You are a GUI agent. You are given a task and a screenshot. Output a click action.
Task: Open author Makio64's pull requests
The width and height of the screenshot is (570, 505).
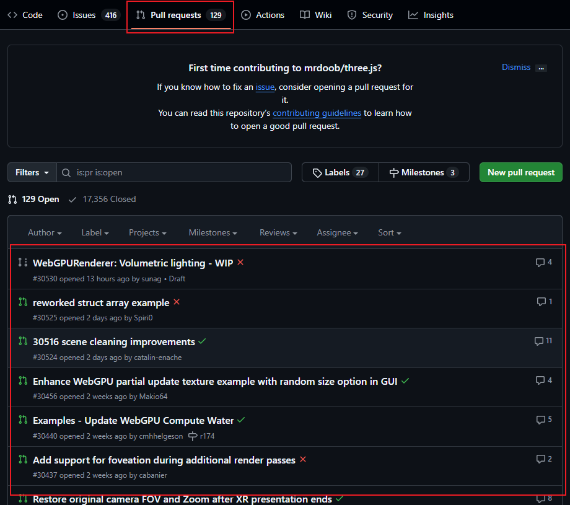point(154,397)
